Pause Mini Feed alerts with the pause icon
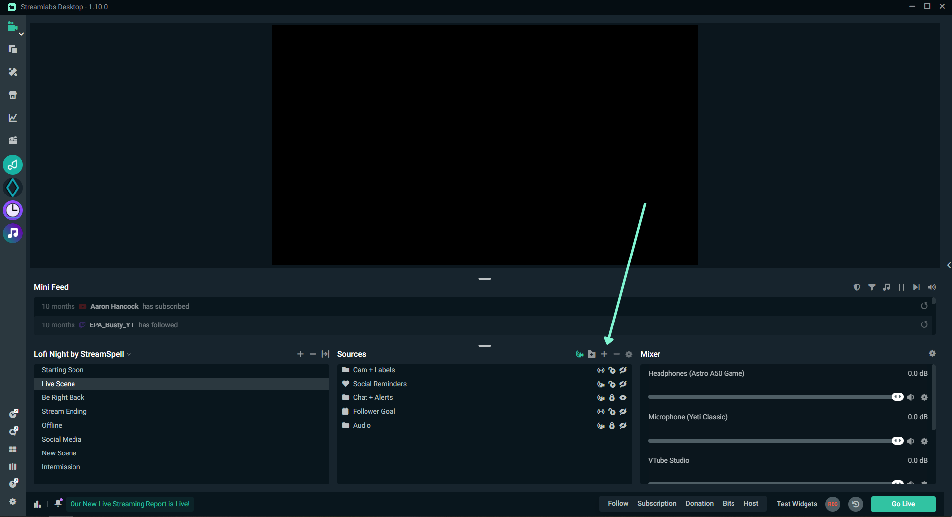This screenshot has width=952, height=517. pos(901,287)
